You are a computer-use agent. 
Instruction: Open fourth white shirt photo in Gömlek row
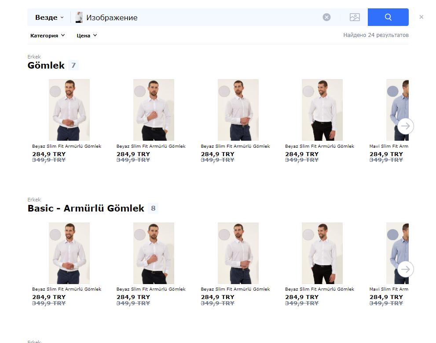322,110
